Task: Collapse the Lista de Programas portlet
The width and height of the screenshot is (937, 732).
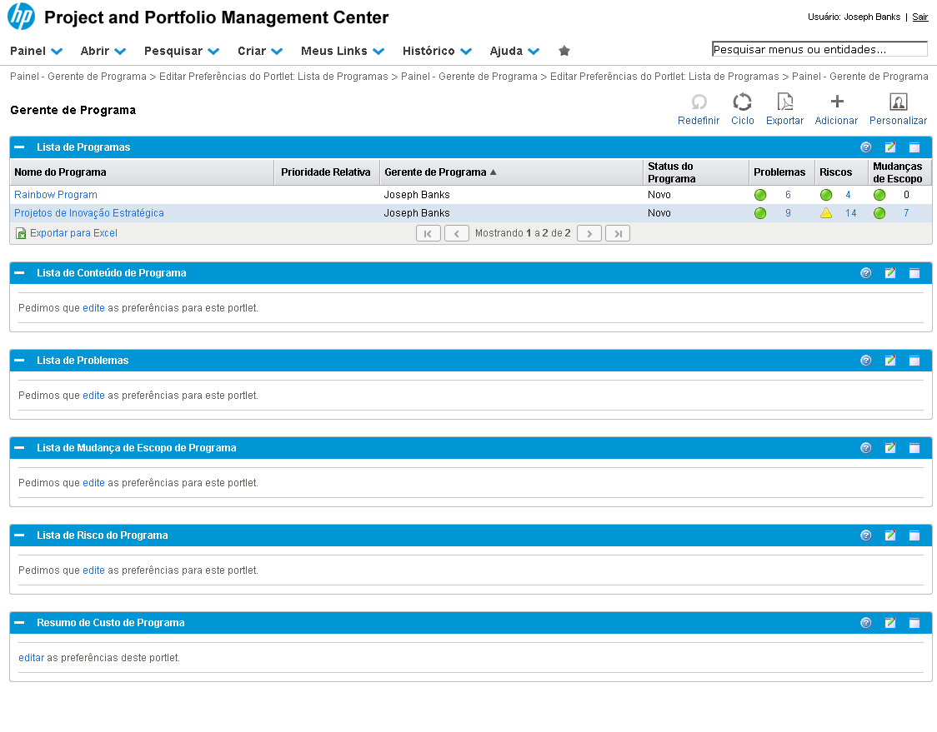Action: [x=19, y=147]
